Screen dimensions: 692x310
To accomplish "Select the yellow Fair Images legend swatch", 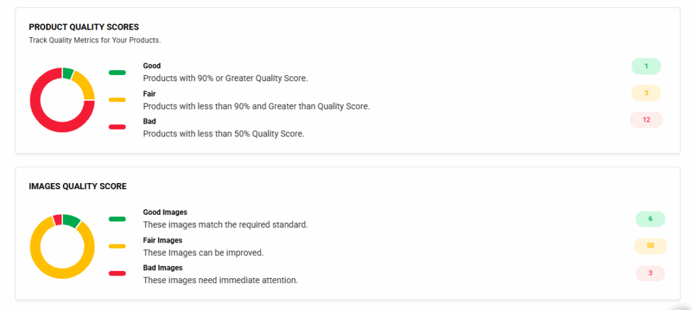I will click(117, 246).
